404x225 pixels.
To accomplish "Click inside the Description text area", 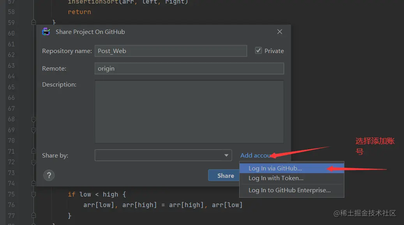I will [x=189, y=112].
